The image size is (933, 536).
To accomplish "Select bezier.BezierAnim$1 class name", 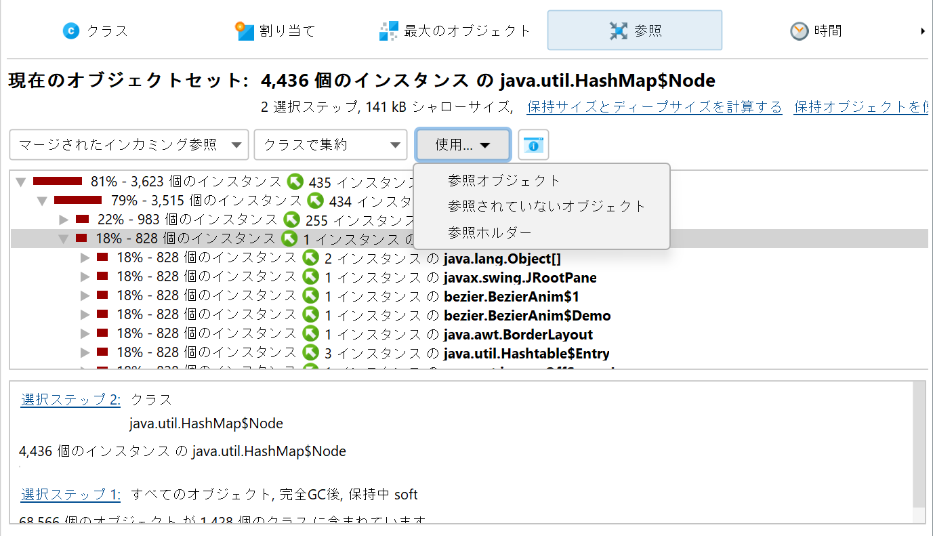I will coord(512,296).
